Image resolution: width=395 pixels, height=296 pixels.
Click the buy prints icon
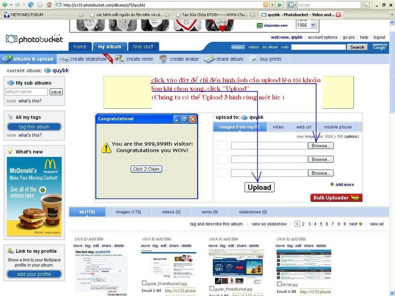(x=253, y=59)
